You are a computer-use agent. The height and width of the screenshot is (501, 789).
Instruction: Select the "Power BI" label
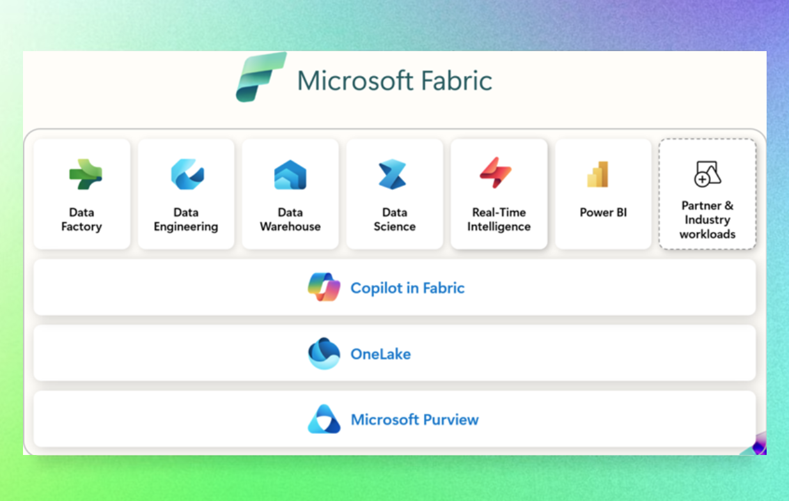pos(604,212)
